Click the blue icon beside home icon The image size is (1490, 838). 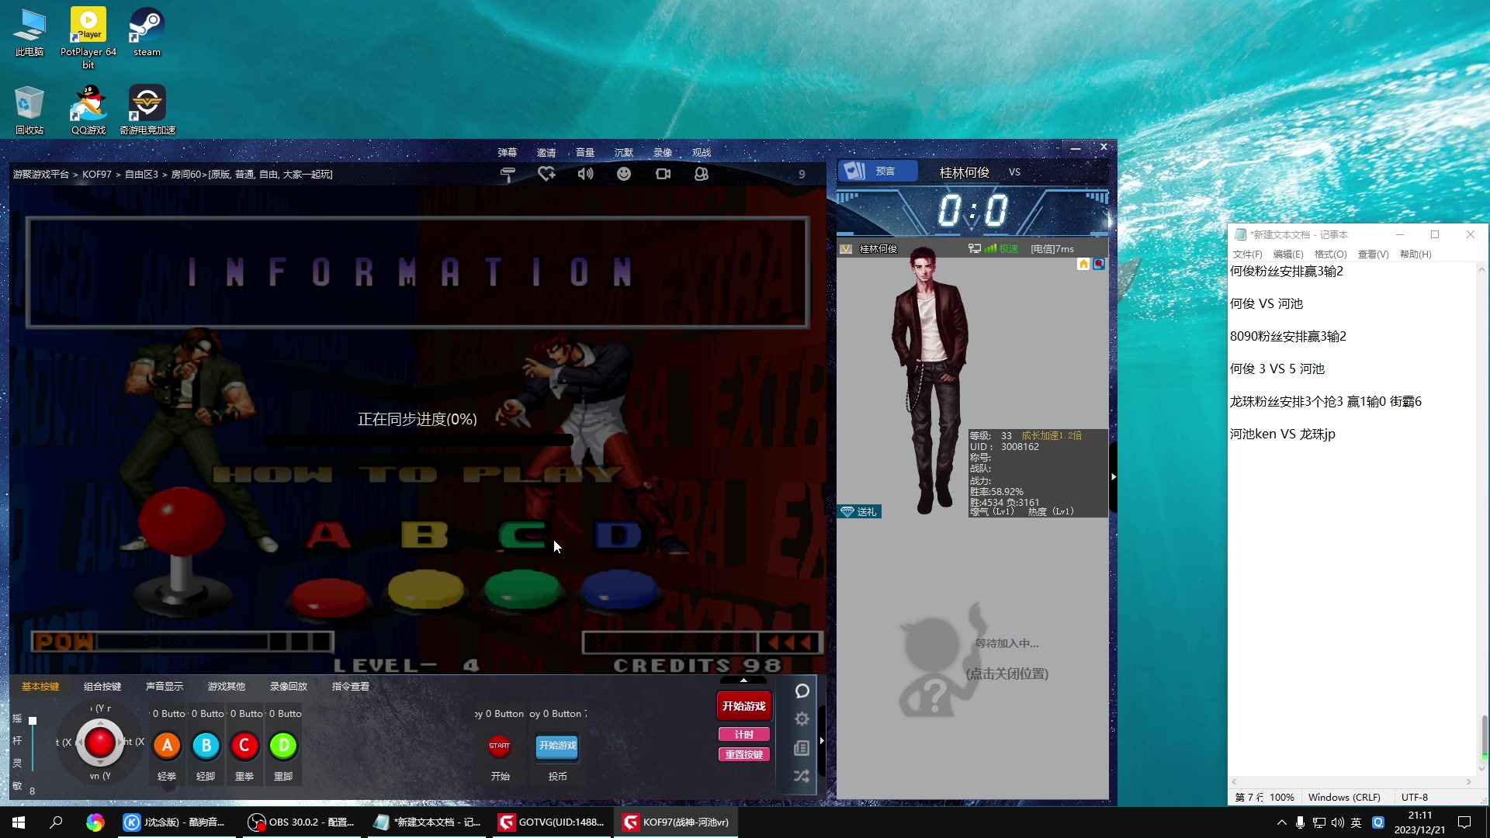(x=1099, y=264)
